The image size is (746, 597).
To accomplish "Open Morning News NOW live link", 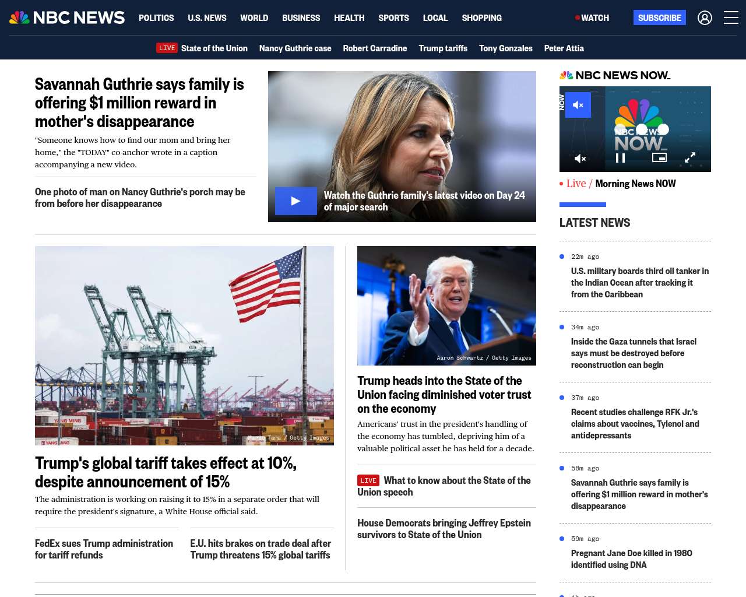I will (x=635, y=184).
